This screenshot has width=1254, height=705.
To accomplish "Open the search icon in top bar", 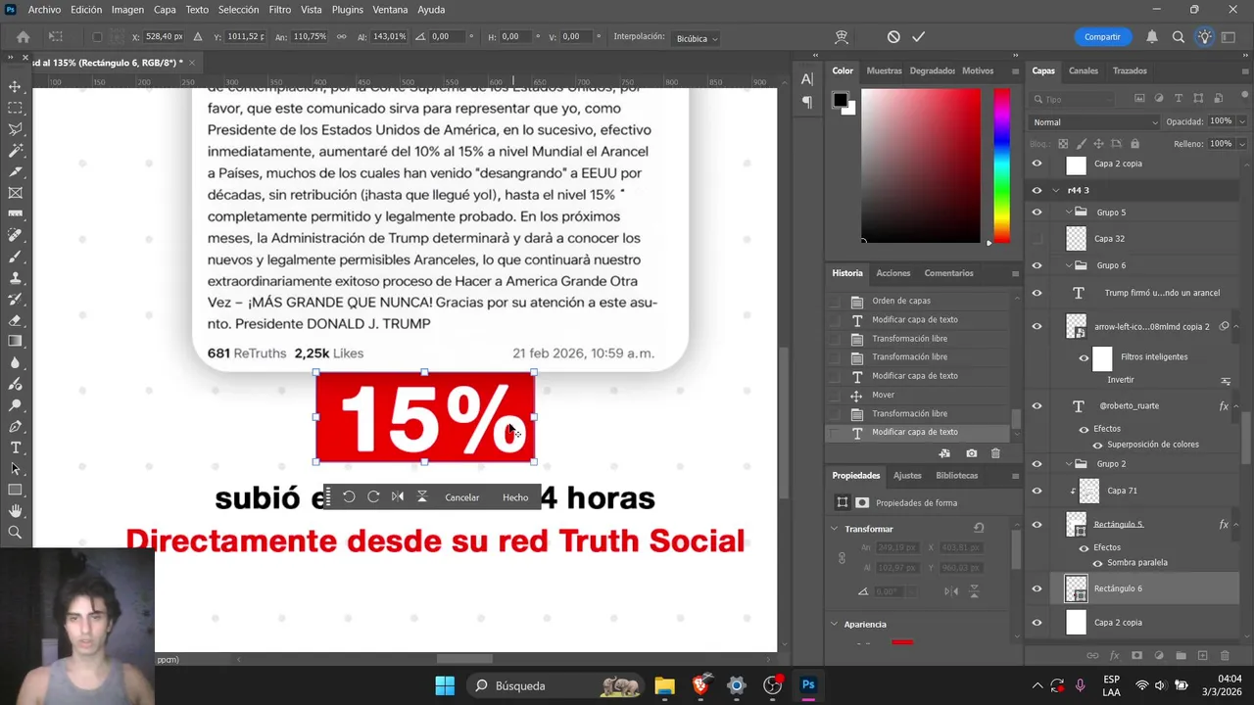I will click(x=1179, y=37).
